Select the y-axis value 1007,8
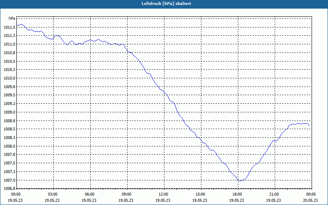Screen dimensions: 328x205 point(9,155)
